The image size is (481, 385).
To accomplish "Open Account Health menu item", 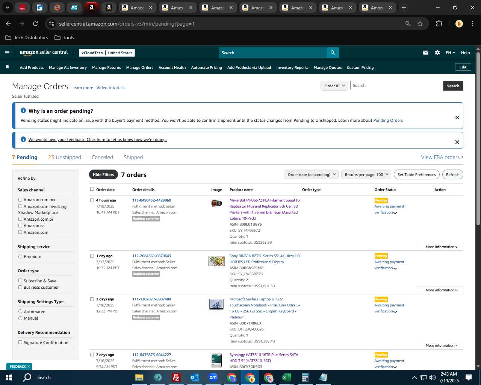I will tap(172, 68).
